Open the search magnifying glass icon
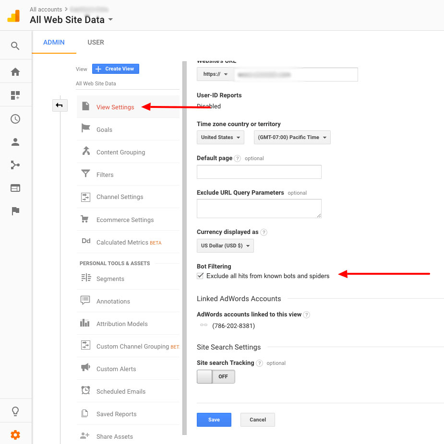 click(x=16, y=45)
